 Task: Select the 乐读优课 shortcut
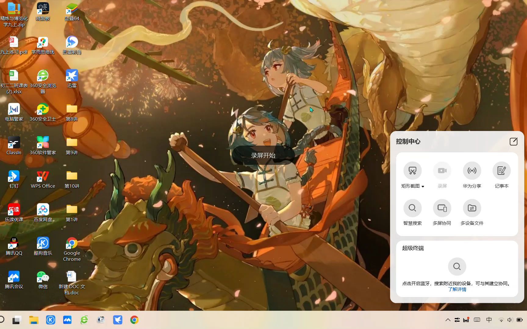click(14, 213)
